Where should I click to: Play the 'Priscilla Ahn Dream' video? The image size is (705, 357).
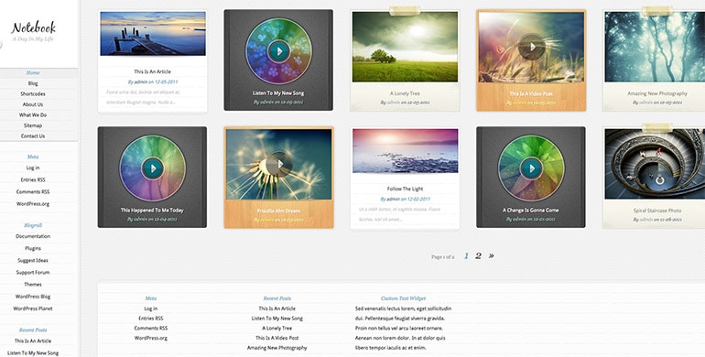279,164
